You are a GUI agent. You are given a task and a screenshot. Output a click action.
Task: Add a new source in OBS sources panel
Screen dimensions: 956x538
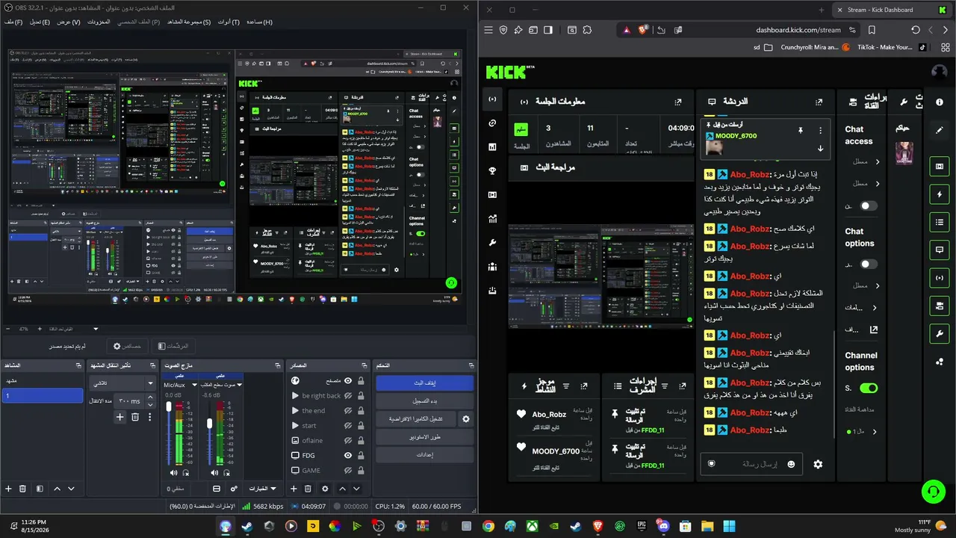click(293, 489)
